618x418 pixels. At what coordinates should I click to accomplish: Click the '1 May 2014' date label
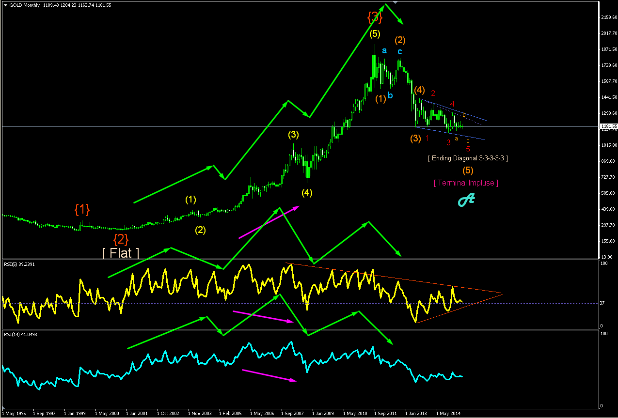448,414
